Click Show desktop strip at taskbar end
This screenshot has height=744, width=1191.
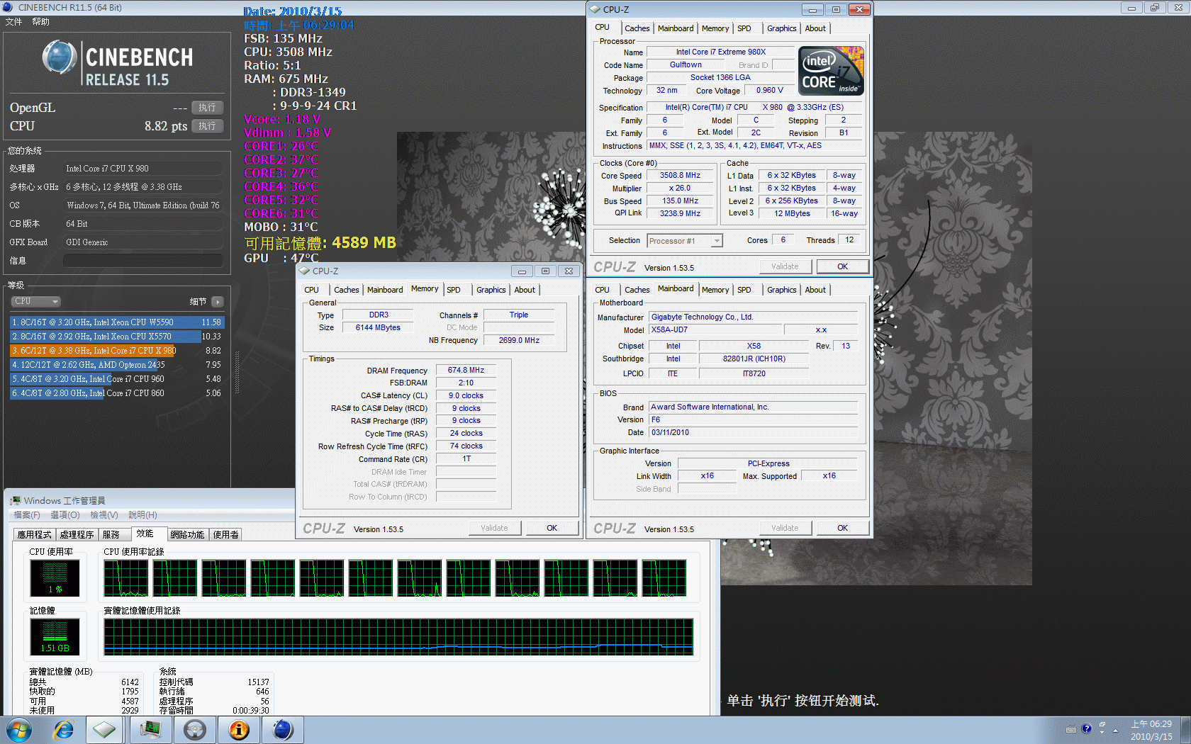tap(1185, 730)
